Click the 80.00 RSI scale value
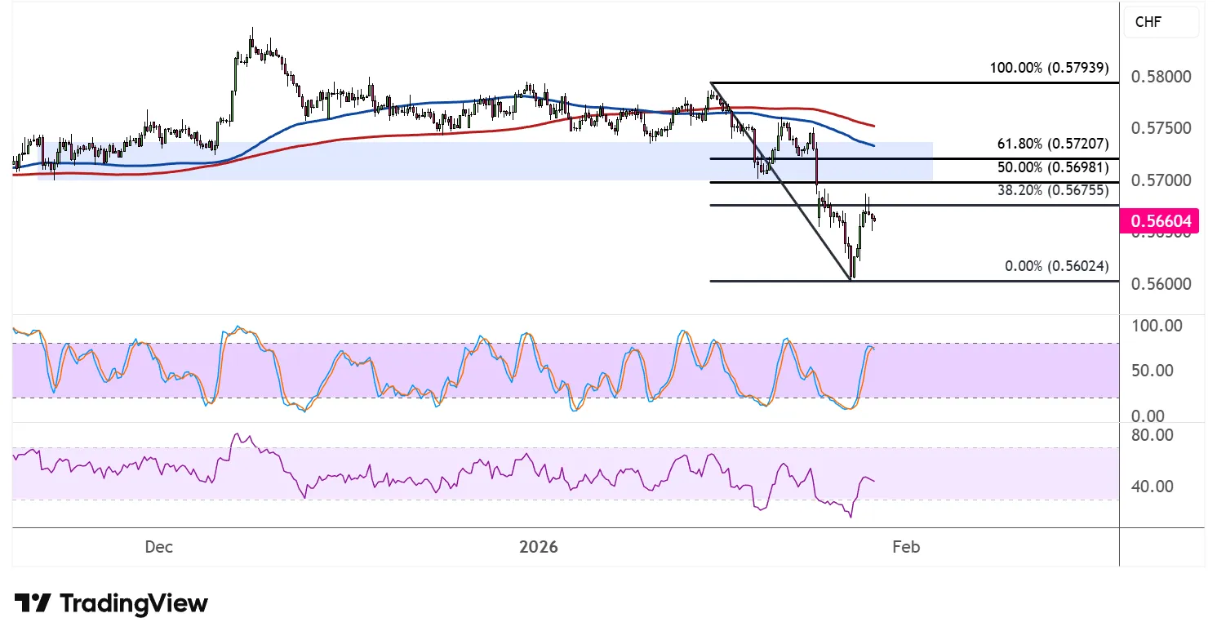Image resolution: width=1217 pixels, height=640 pixels. pyautogui.click(x=1154, y=435)
